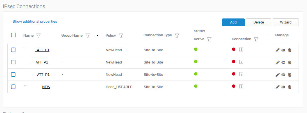
Task: Toggle Active status of first ATT_P1 row
Action: pyautogui.click(x=195, y=49)
